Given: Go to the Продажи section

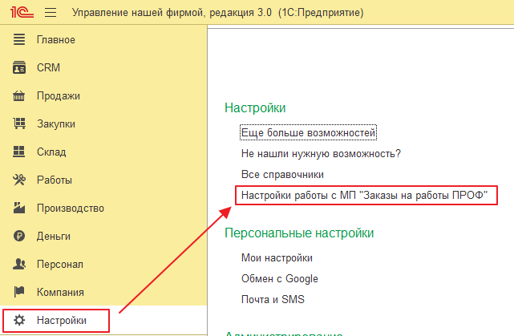Looking at the screenshot, I should 59,95.
